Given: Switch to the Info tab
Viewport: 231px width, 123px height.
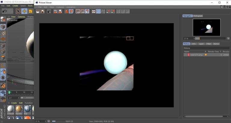Looking at the screenshot, I should pos(194,44).
